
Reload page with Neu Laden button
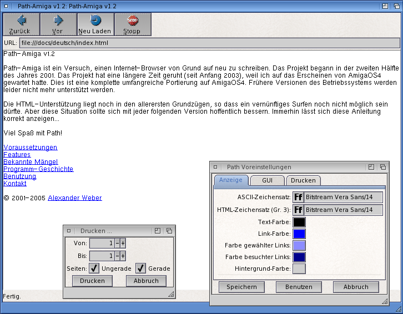(95, 24)
